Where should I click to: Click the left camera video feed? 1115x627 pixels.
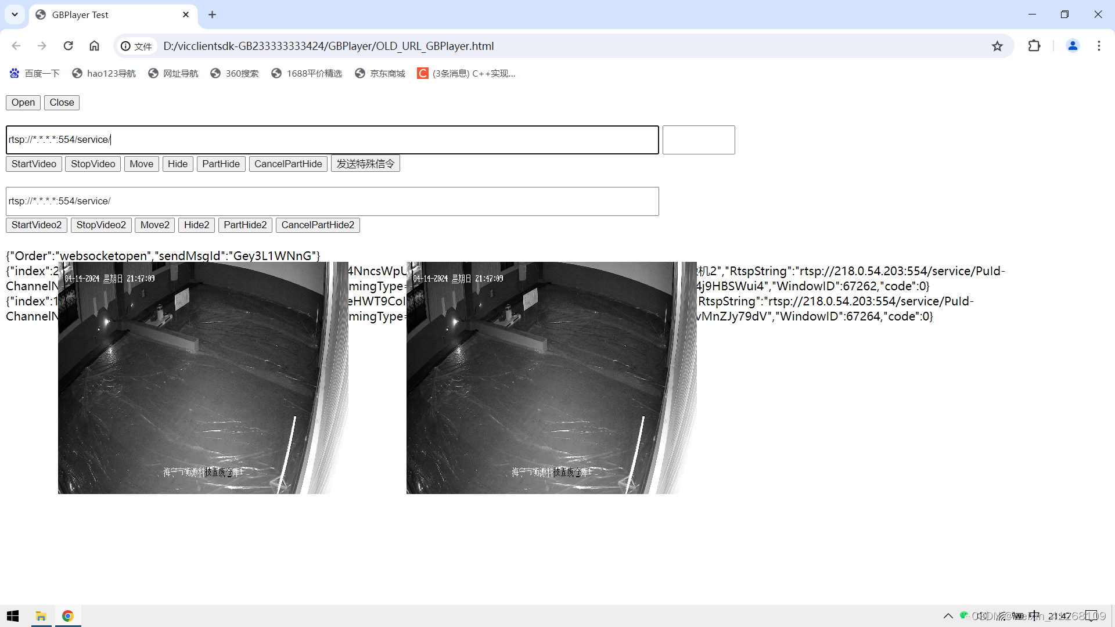[203, 377]
